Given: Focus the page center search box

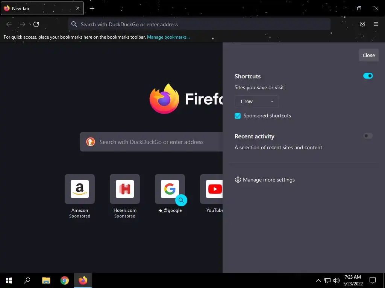Looking at the screenshot, I should coord(151,142).
